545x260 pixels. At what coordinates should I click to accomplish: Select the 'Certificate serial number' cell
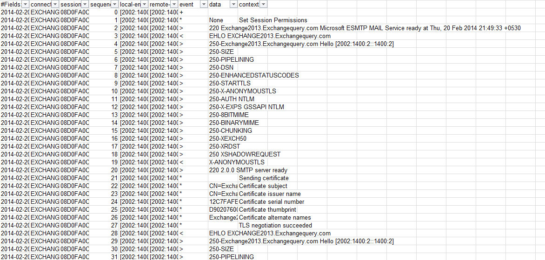tap(272, 201)
